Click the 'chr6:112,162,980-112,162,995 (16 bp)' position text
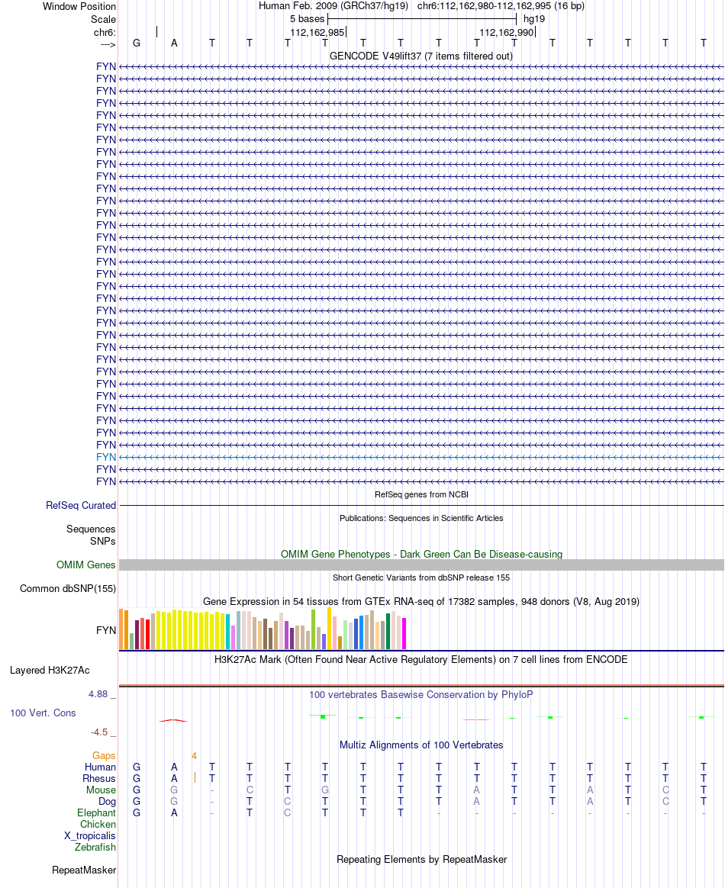The height and width of the screenshot is (888, 725). pos(501,6)
